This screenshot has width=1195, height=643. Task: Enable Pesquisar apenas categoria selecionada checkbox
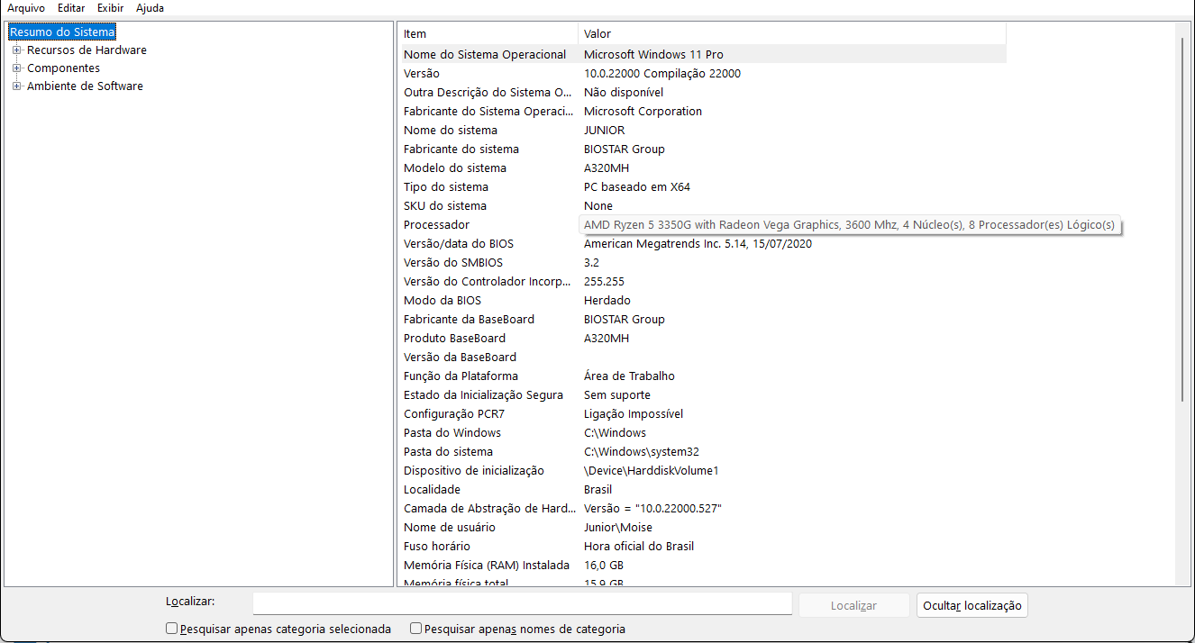[x=172, y=629]
